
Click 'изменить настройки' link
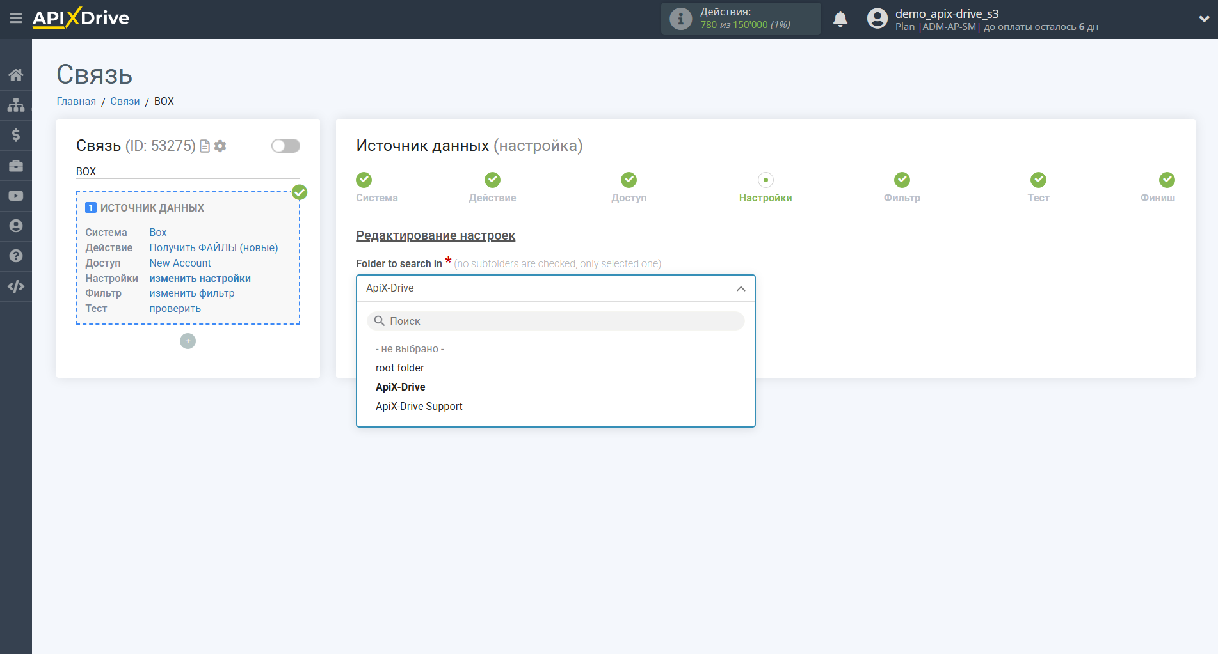[200, 279]
